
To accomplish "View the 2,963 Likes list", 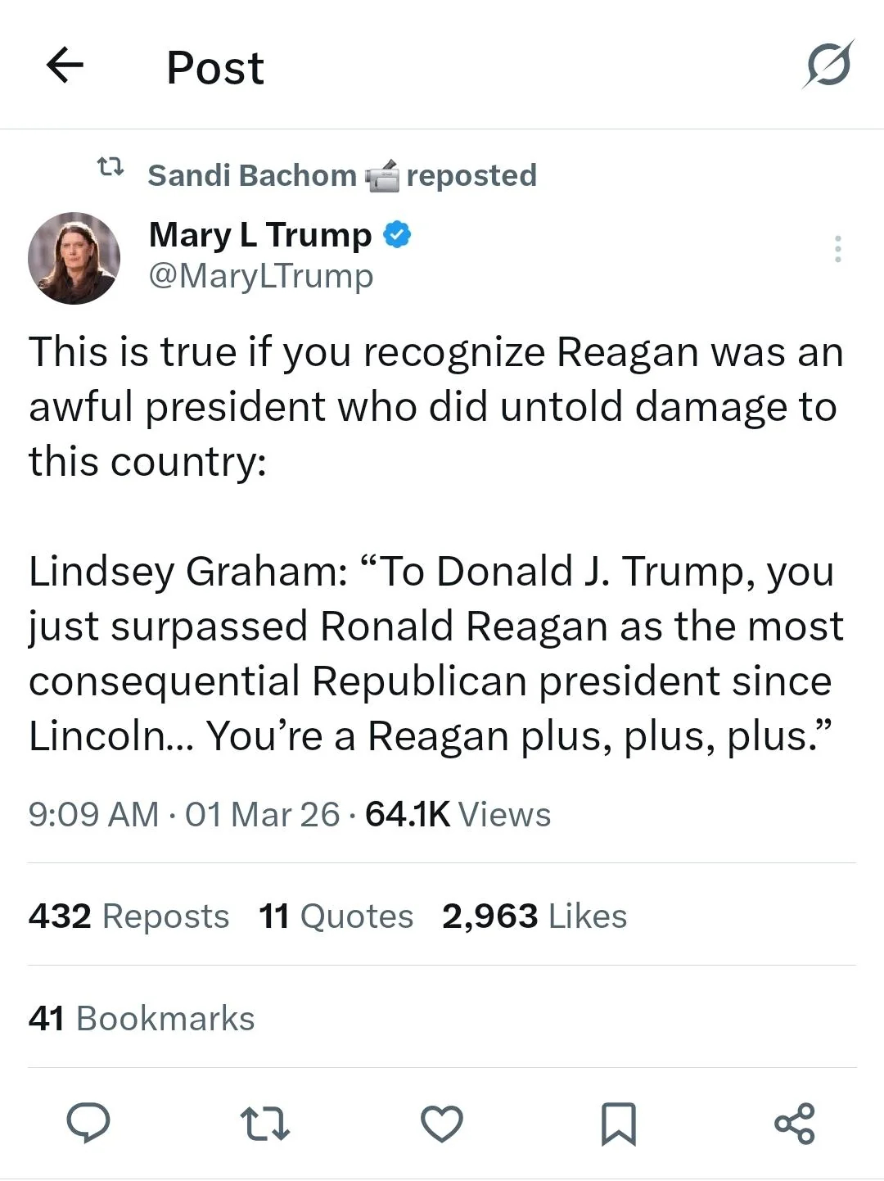I will click(534, 916).
